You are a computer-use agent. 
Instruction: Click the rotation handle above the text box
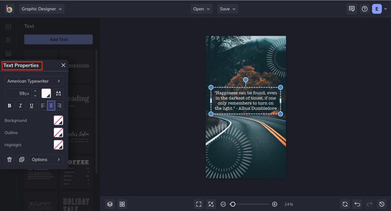click(246, 80)
